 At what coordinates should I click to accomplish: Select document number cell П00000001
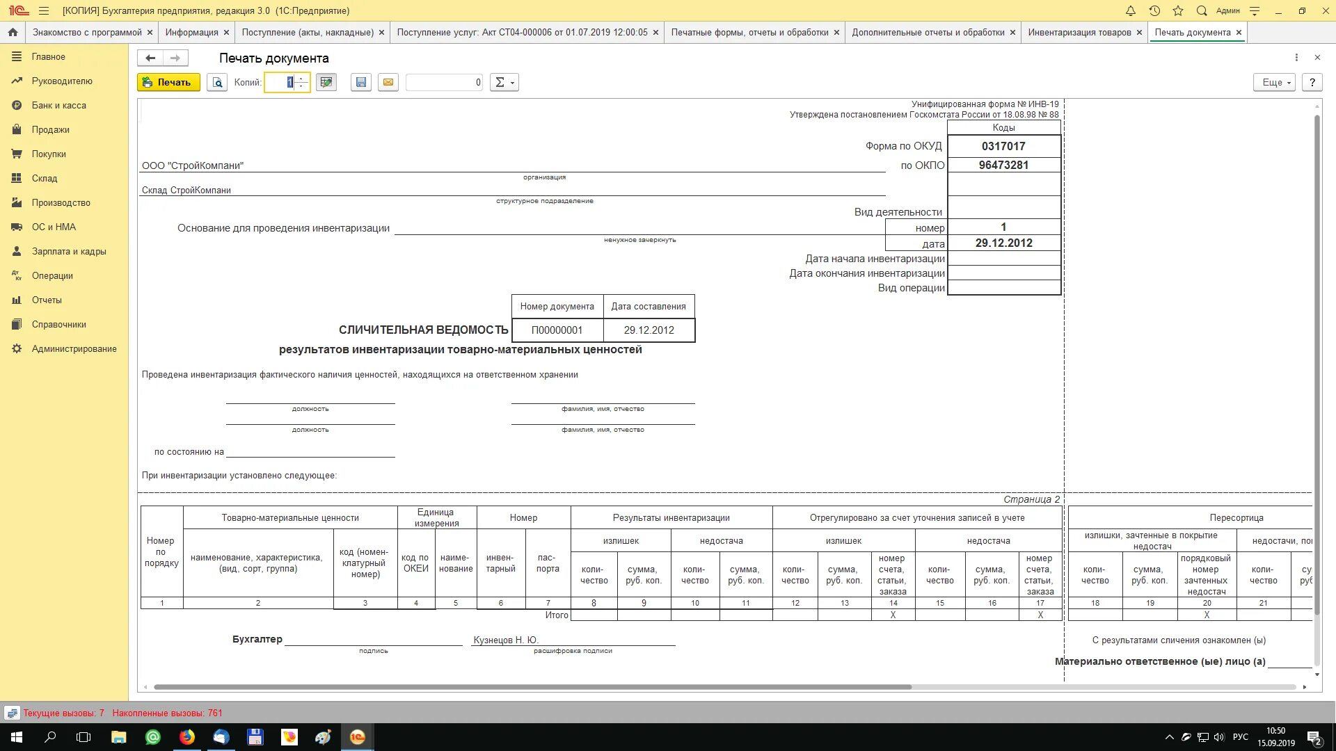pyautogui.click(x=557, y=330)
